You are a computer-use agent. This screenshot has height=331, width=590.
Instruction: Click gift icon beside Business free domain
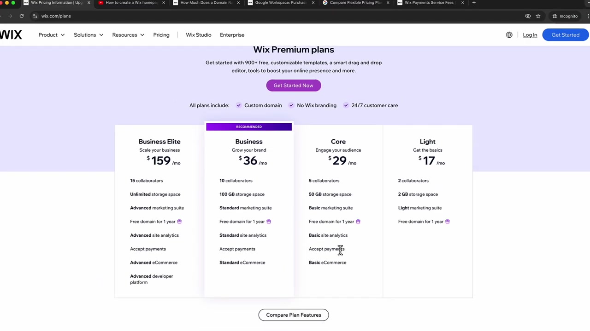coord(269,222)
